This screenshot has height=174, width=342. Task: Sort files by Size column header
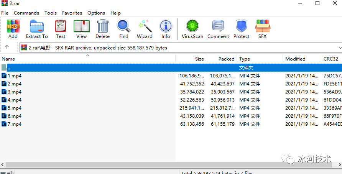point(191,59)
